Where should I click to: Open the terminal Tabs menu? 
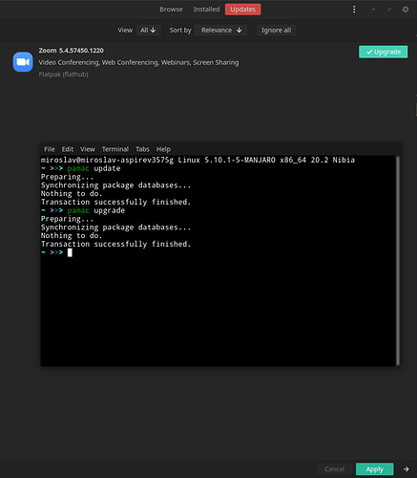[x=142, y=149]
